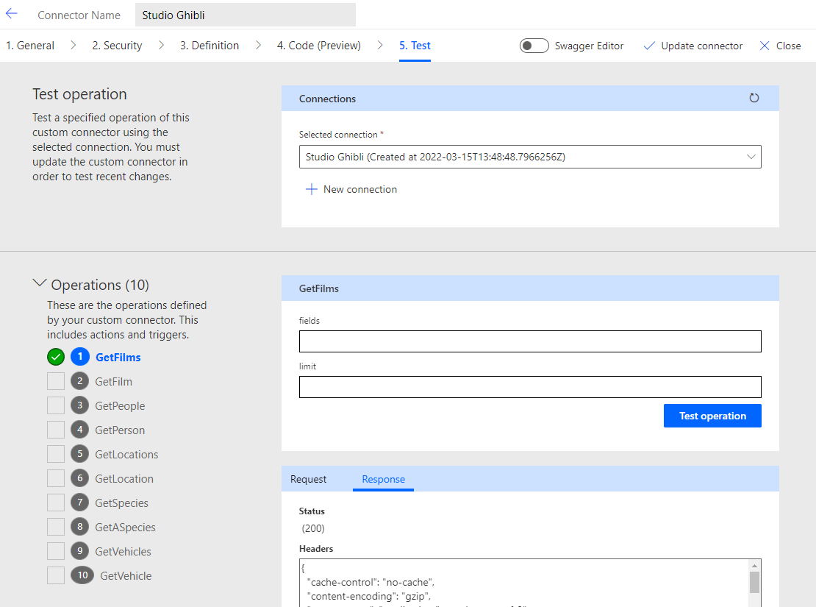Go to the 3. Definition step
The height and width of the screenshot is (607, 816).
pyautogui.click(x=210, y=46)
